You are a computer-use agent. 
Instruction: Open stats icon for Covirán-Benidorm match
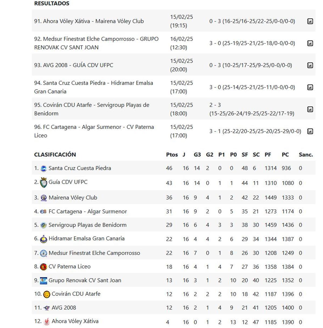pos(310,109)
